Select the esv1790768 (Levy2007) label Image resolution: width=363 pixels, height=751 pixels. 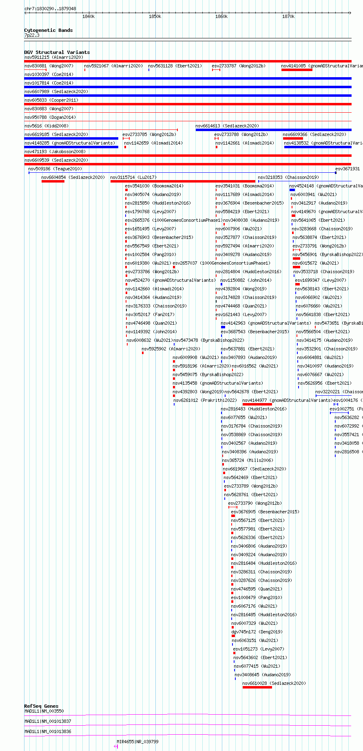tap(151, 212)
